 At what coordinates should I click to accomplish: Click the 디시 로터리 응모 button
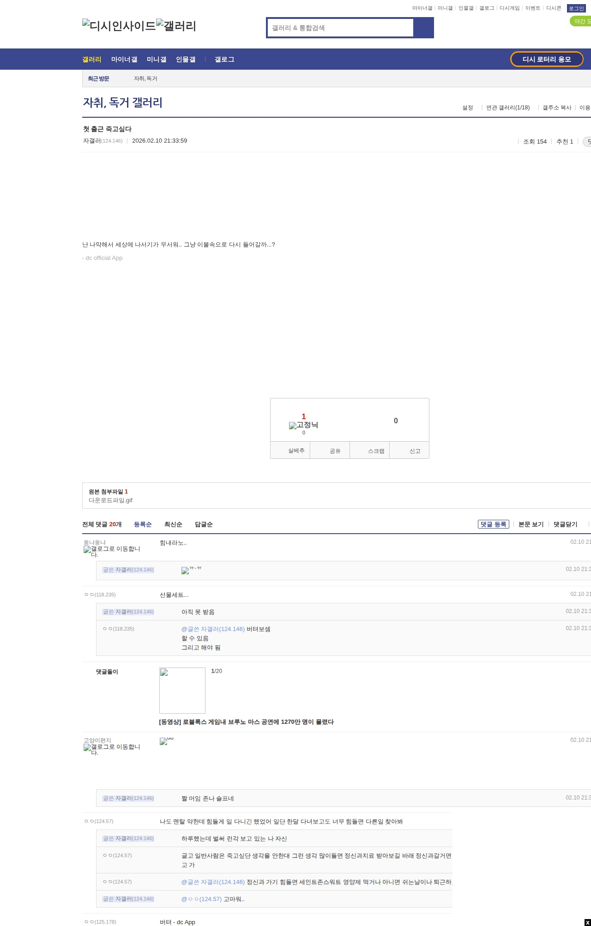point(546,59)
